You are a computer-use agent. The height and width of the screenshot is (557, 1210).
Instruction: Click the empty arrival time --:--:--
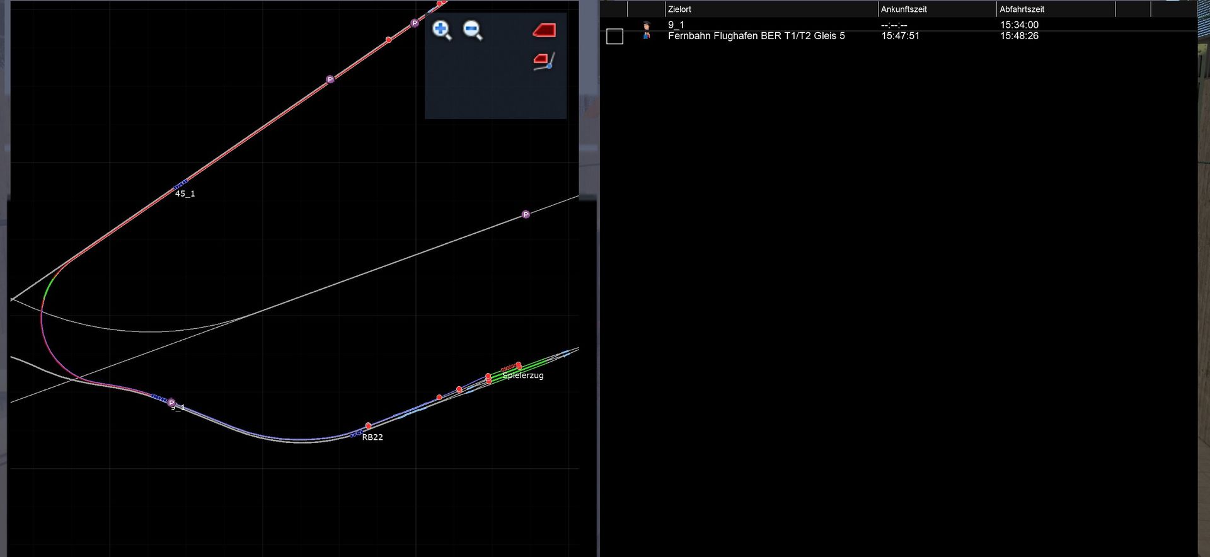pyautogui.click(x=894, y=25)
